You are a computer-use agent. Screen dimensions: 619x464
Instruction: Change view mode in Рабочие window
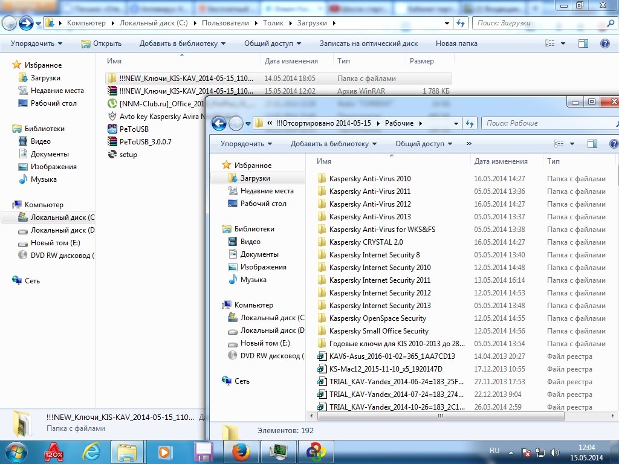pos(559,144)
